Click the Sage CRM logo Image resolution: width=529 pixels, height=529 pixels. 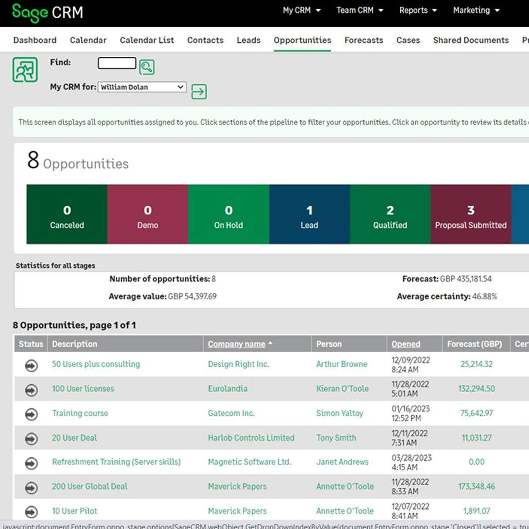[48, 12]
